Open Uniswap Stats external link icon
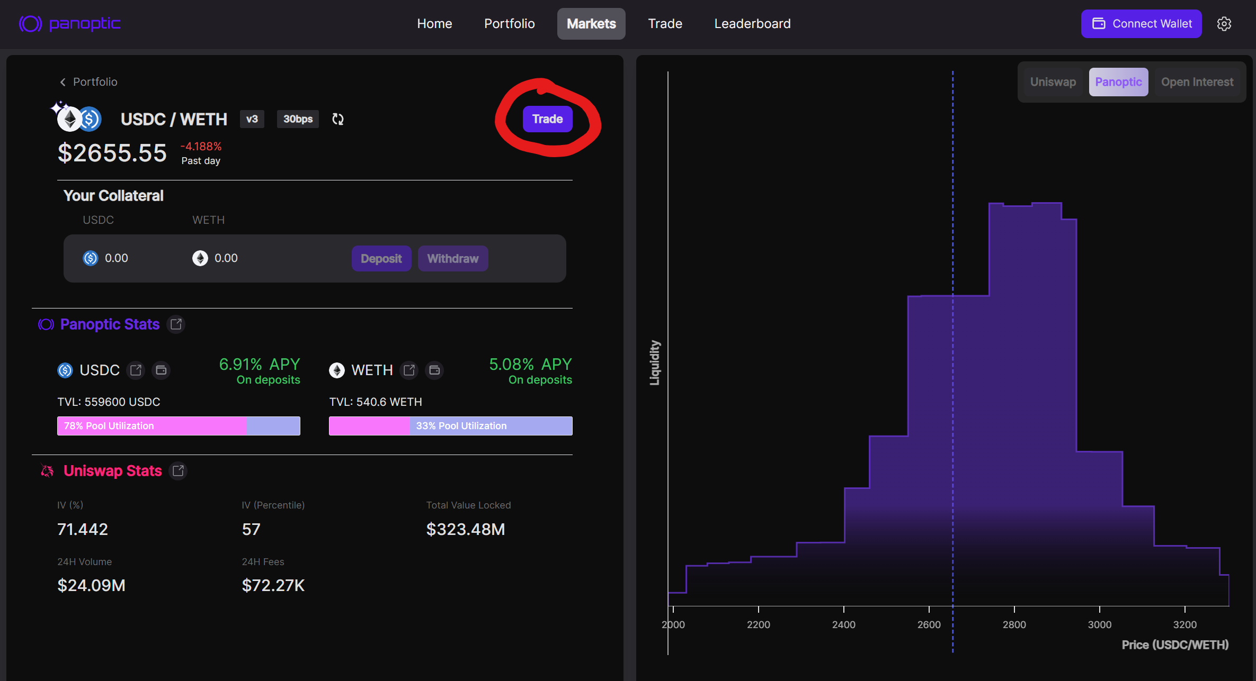 coord(178,470)
